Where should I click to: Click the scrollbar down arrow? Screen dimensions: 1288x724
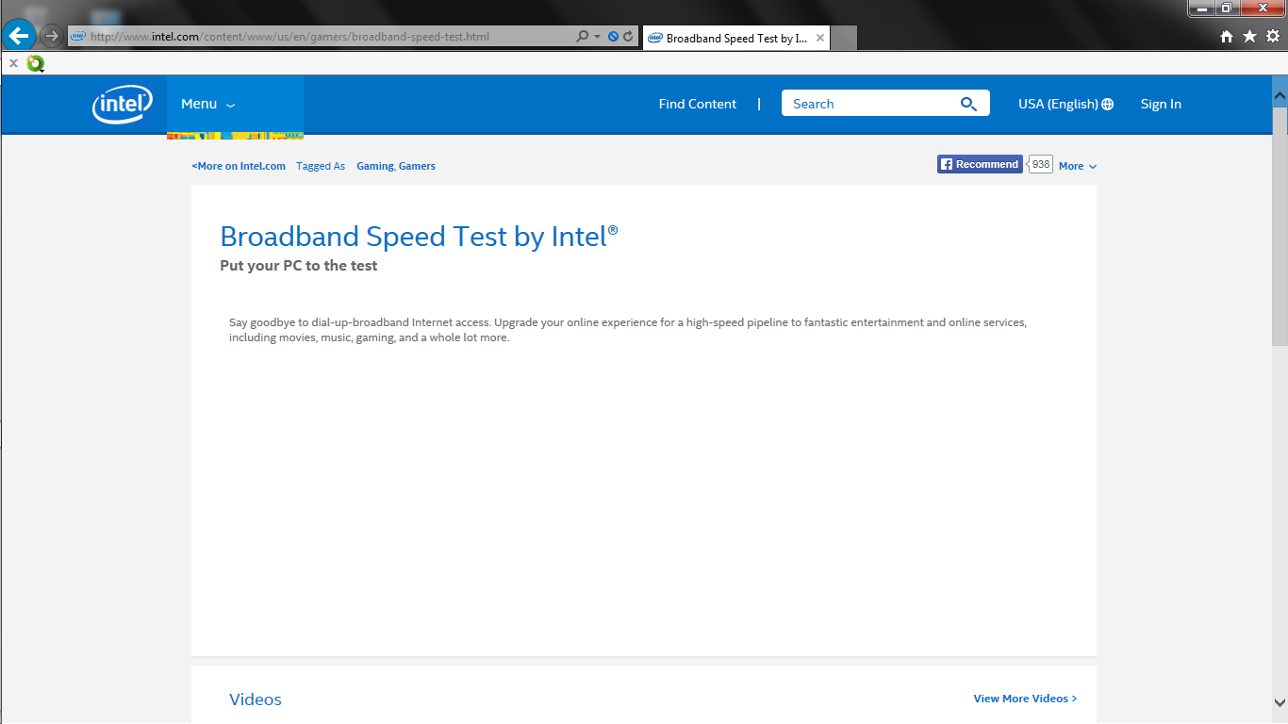(1280, 702)
